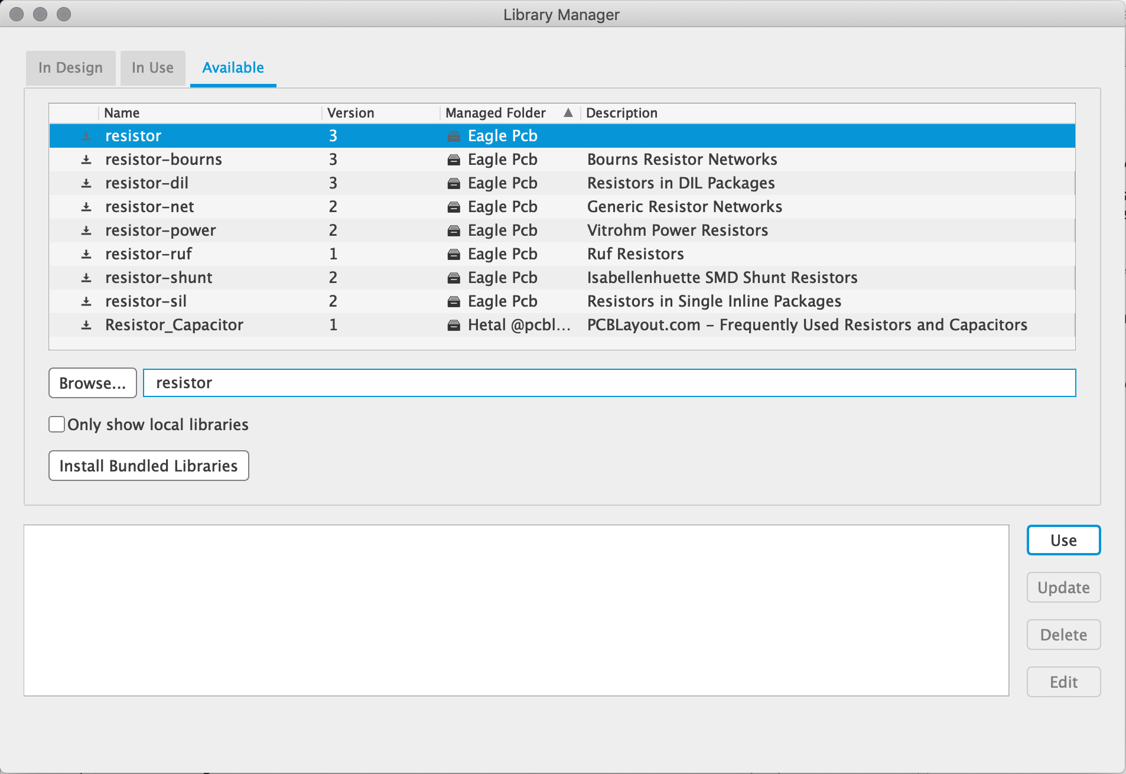Click download icon beside resistor-net
Image resolution: width=1126 pixels, height=774 pixels.
[x=86, y=207]
